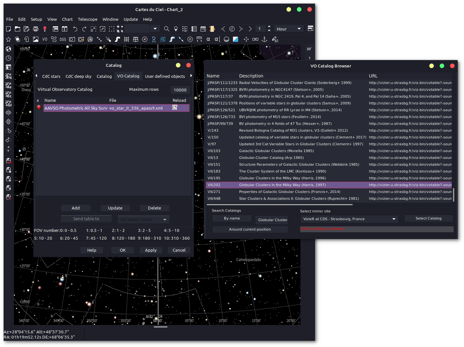Viewport: 464px width, 347px height.
Task: Toggle Galactic coordinate mode (Gl) in sidebar
Action: point(8,103)
